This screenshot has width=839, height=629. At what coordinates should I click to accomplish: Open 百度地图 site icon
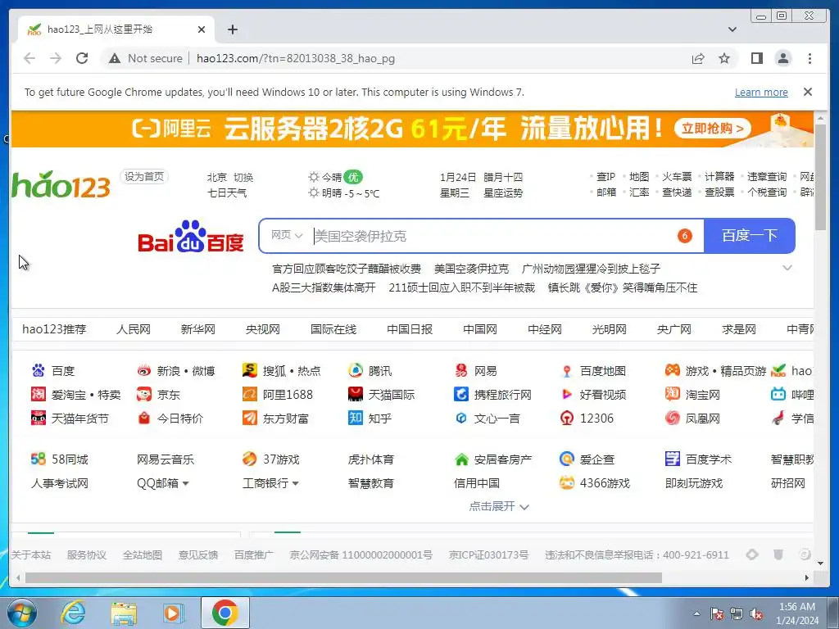tap(567, 370)
